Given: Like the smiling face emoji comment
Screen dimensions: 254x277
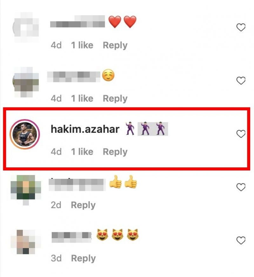Looking at the screenshot, I should click(x=241, y=81).
